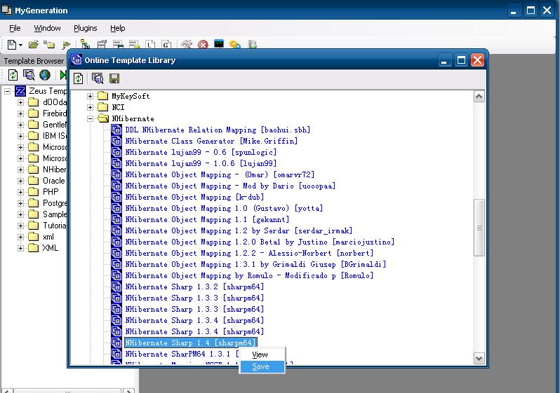The image size is (560, 393).
Task: Open the Window menu
Action: [47, 28]
